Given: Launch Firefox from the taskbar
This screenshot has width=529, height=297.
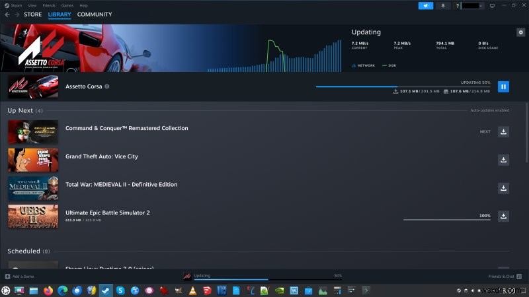Looking at the screenshot, I should 48,290.
